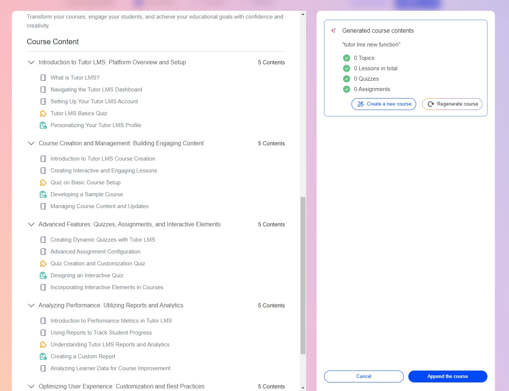Viewport: 509px width, 391px height.
Task: Click the Cancel button
Action: [x=364, y=377]
